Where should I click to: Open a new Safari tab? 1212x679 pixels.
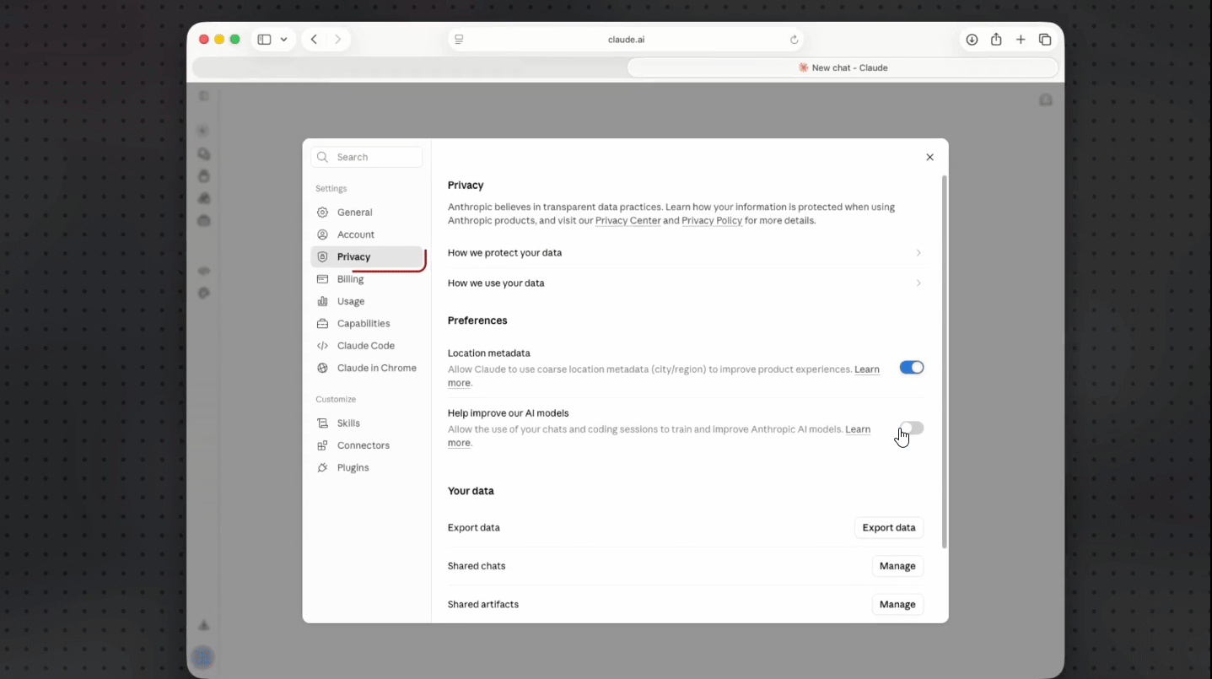[1021, 40]
